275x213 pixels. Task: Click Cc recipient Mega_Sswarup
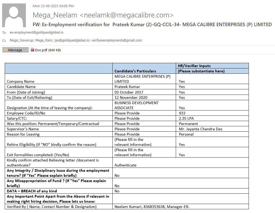(x=21, y=40)
